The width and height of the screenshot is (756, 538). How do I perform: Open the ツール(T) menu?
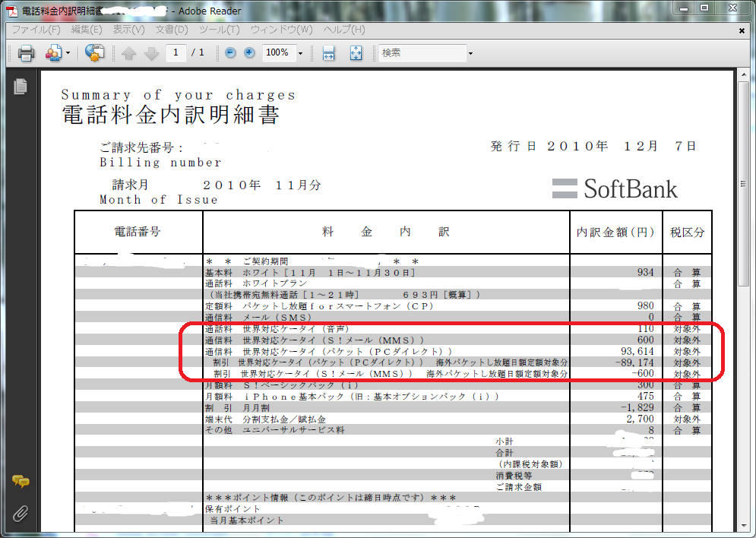coord(220,30)
